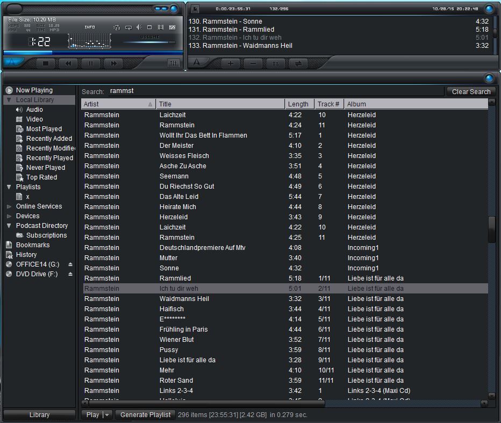Click Clear Search button
501x423 pixels.
click(x=471, y=92)
